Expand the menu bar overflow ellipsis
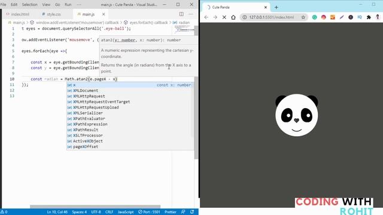Image resolution: width=383 pixels, height=215 pixels. coord(79,4)
